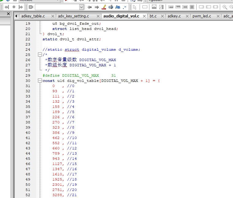This screenshot has width=233, height=198.
Task: Close the bt.c tab
Action: coord(162,16)
